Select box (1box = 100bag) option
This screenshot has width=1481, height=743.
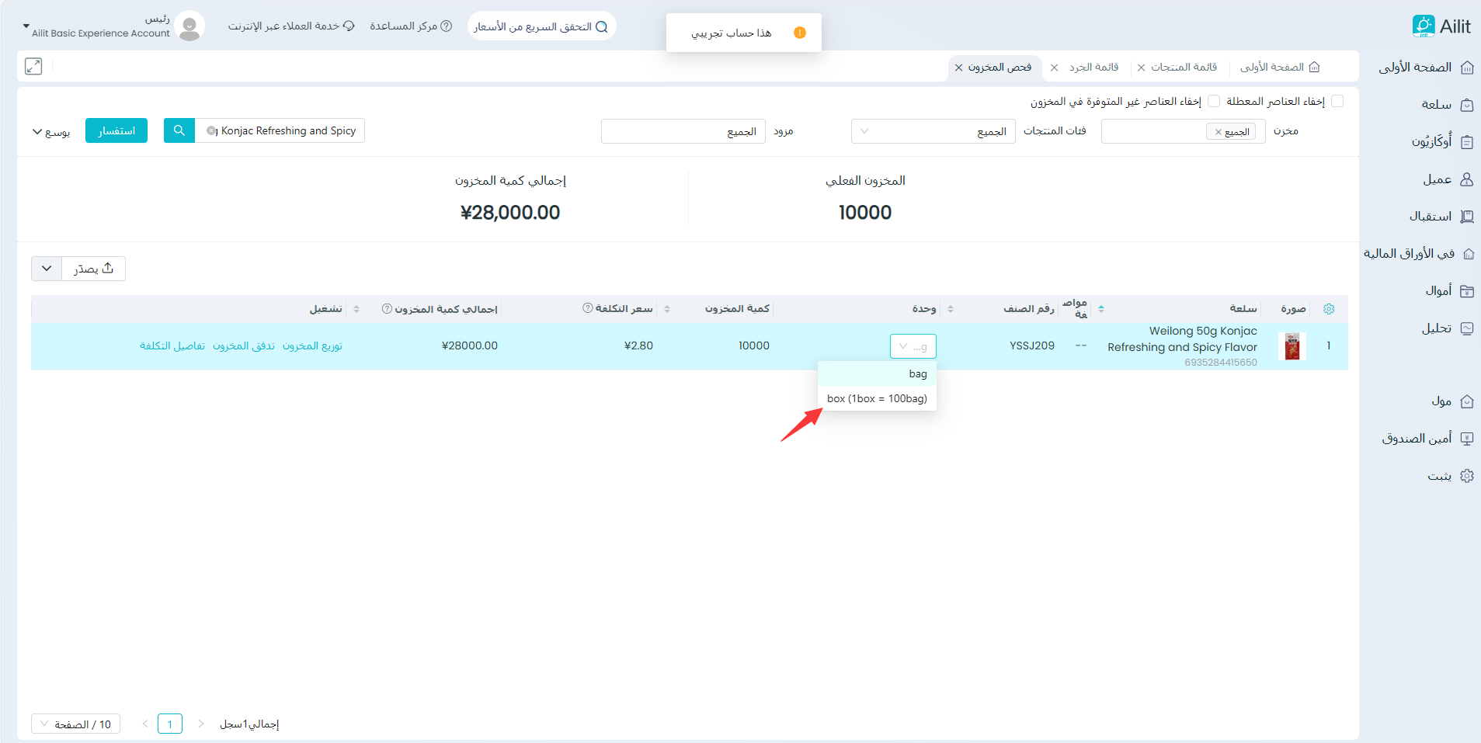(877, 398)
